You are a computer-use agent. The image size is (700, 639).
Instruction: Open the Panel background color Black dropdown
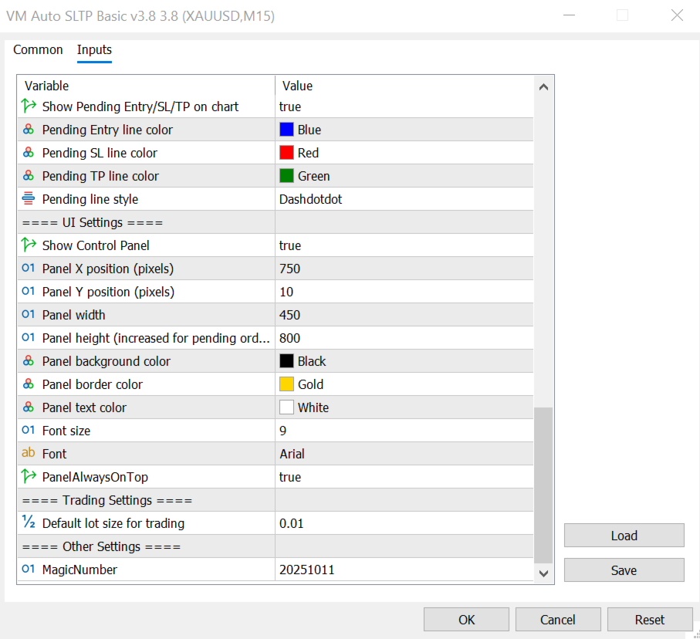(x=404, y=361)
